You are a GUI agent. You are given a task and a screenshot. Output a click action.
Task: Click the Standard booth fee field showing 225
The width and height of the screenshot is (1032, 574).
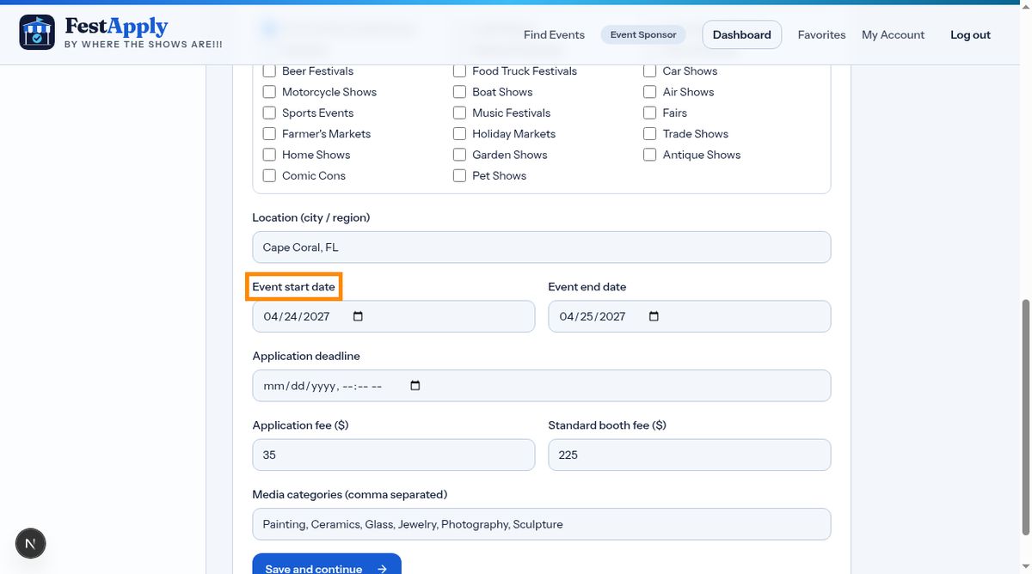click(x=690, y=455)
